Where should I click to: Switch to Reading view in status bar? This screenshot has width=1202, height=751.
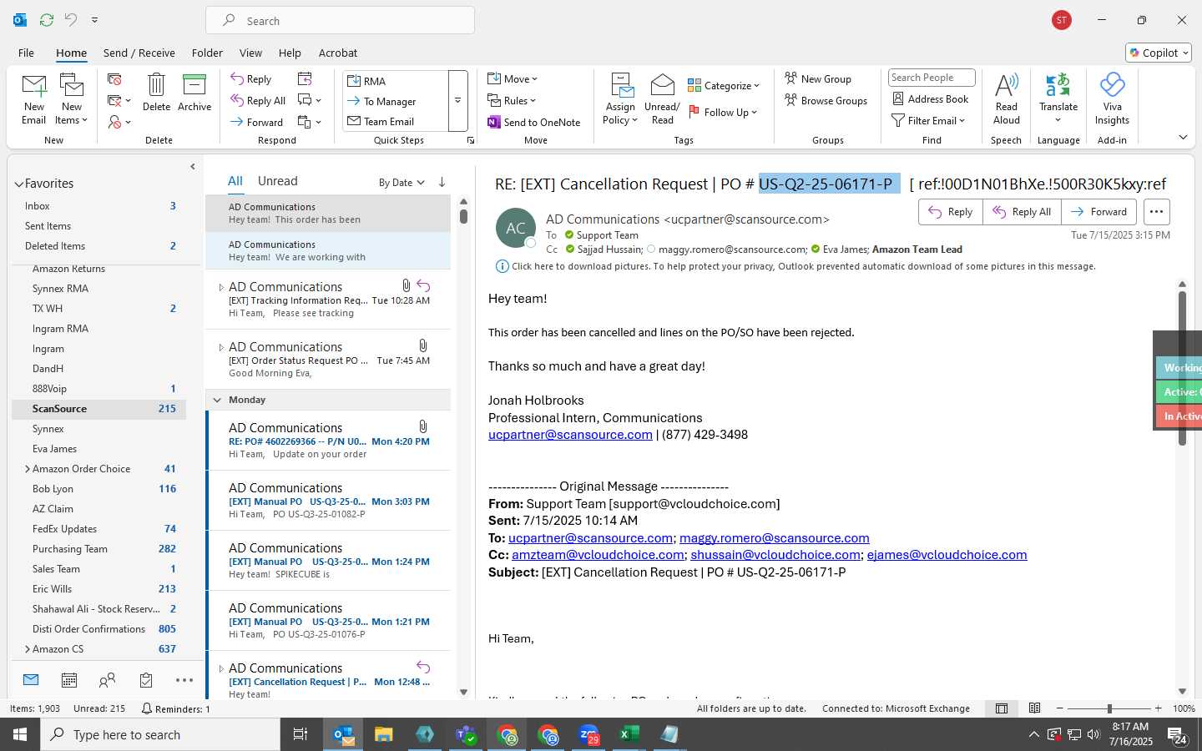click(x=1035, y=708)
